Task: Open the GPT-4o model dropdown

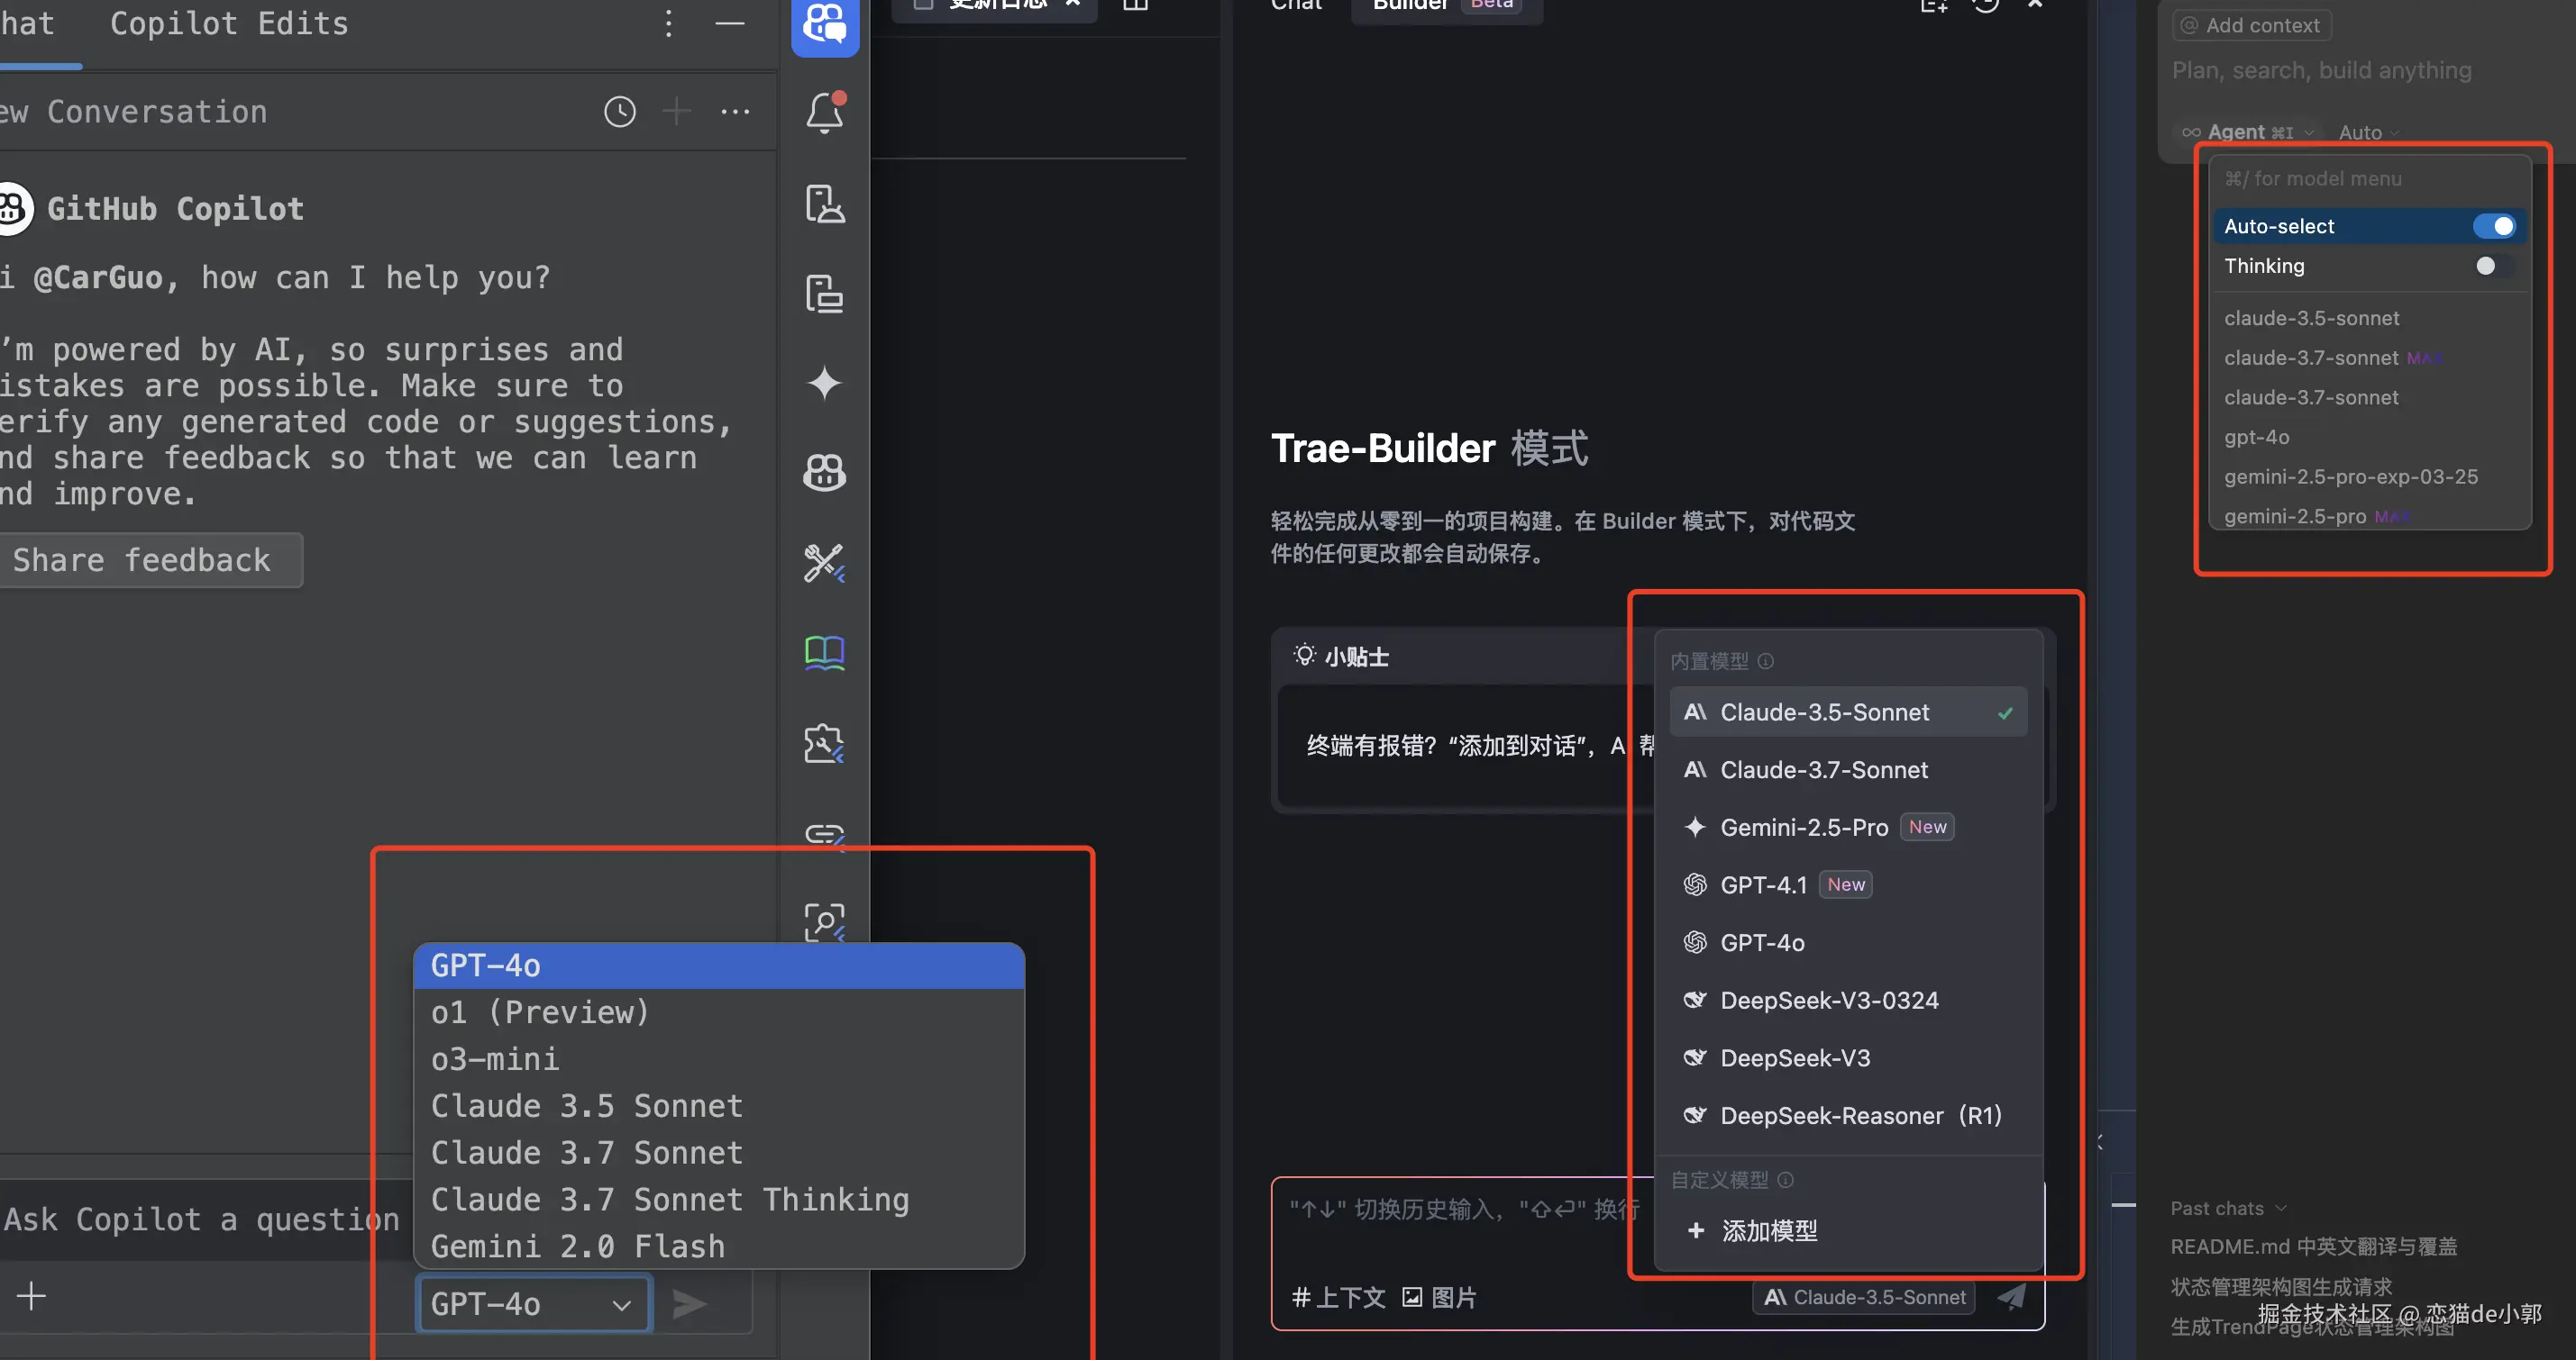Action: [x=533, y=1303]
